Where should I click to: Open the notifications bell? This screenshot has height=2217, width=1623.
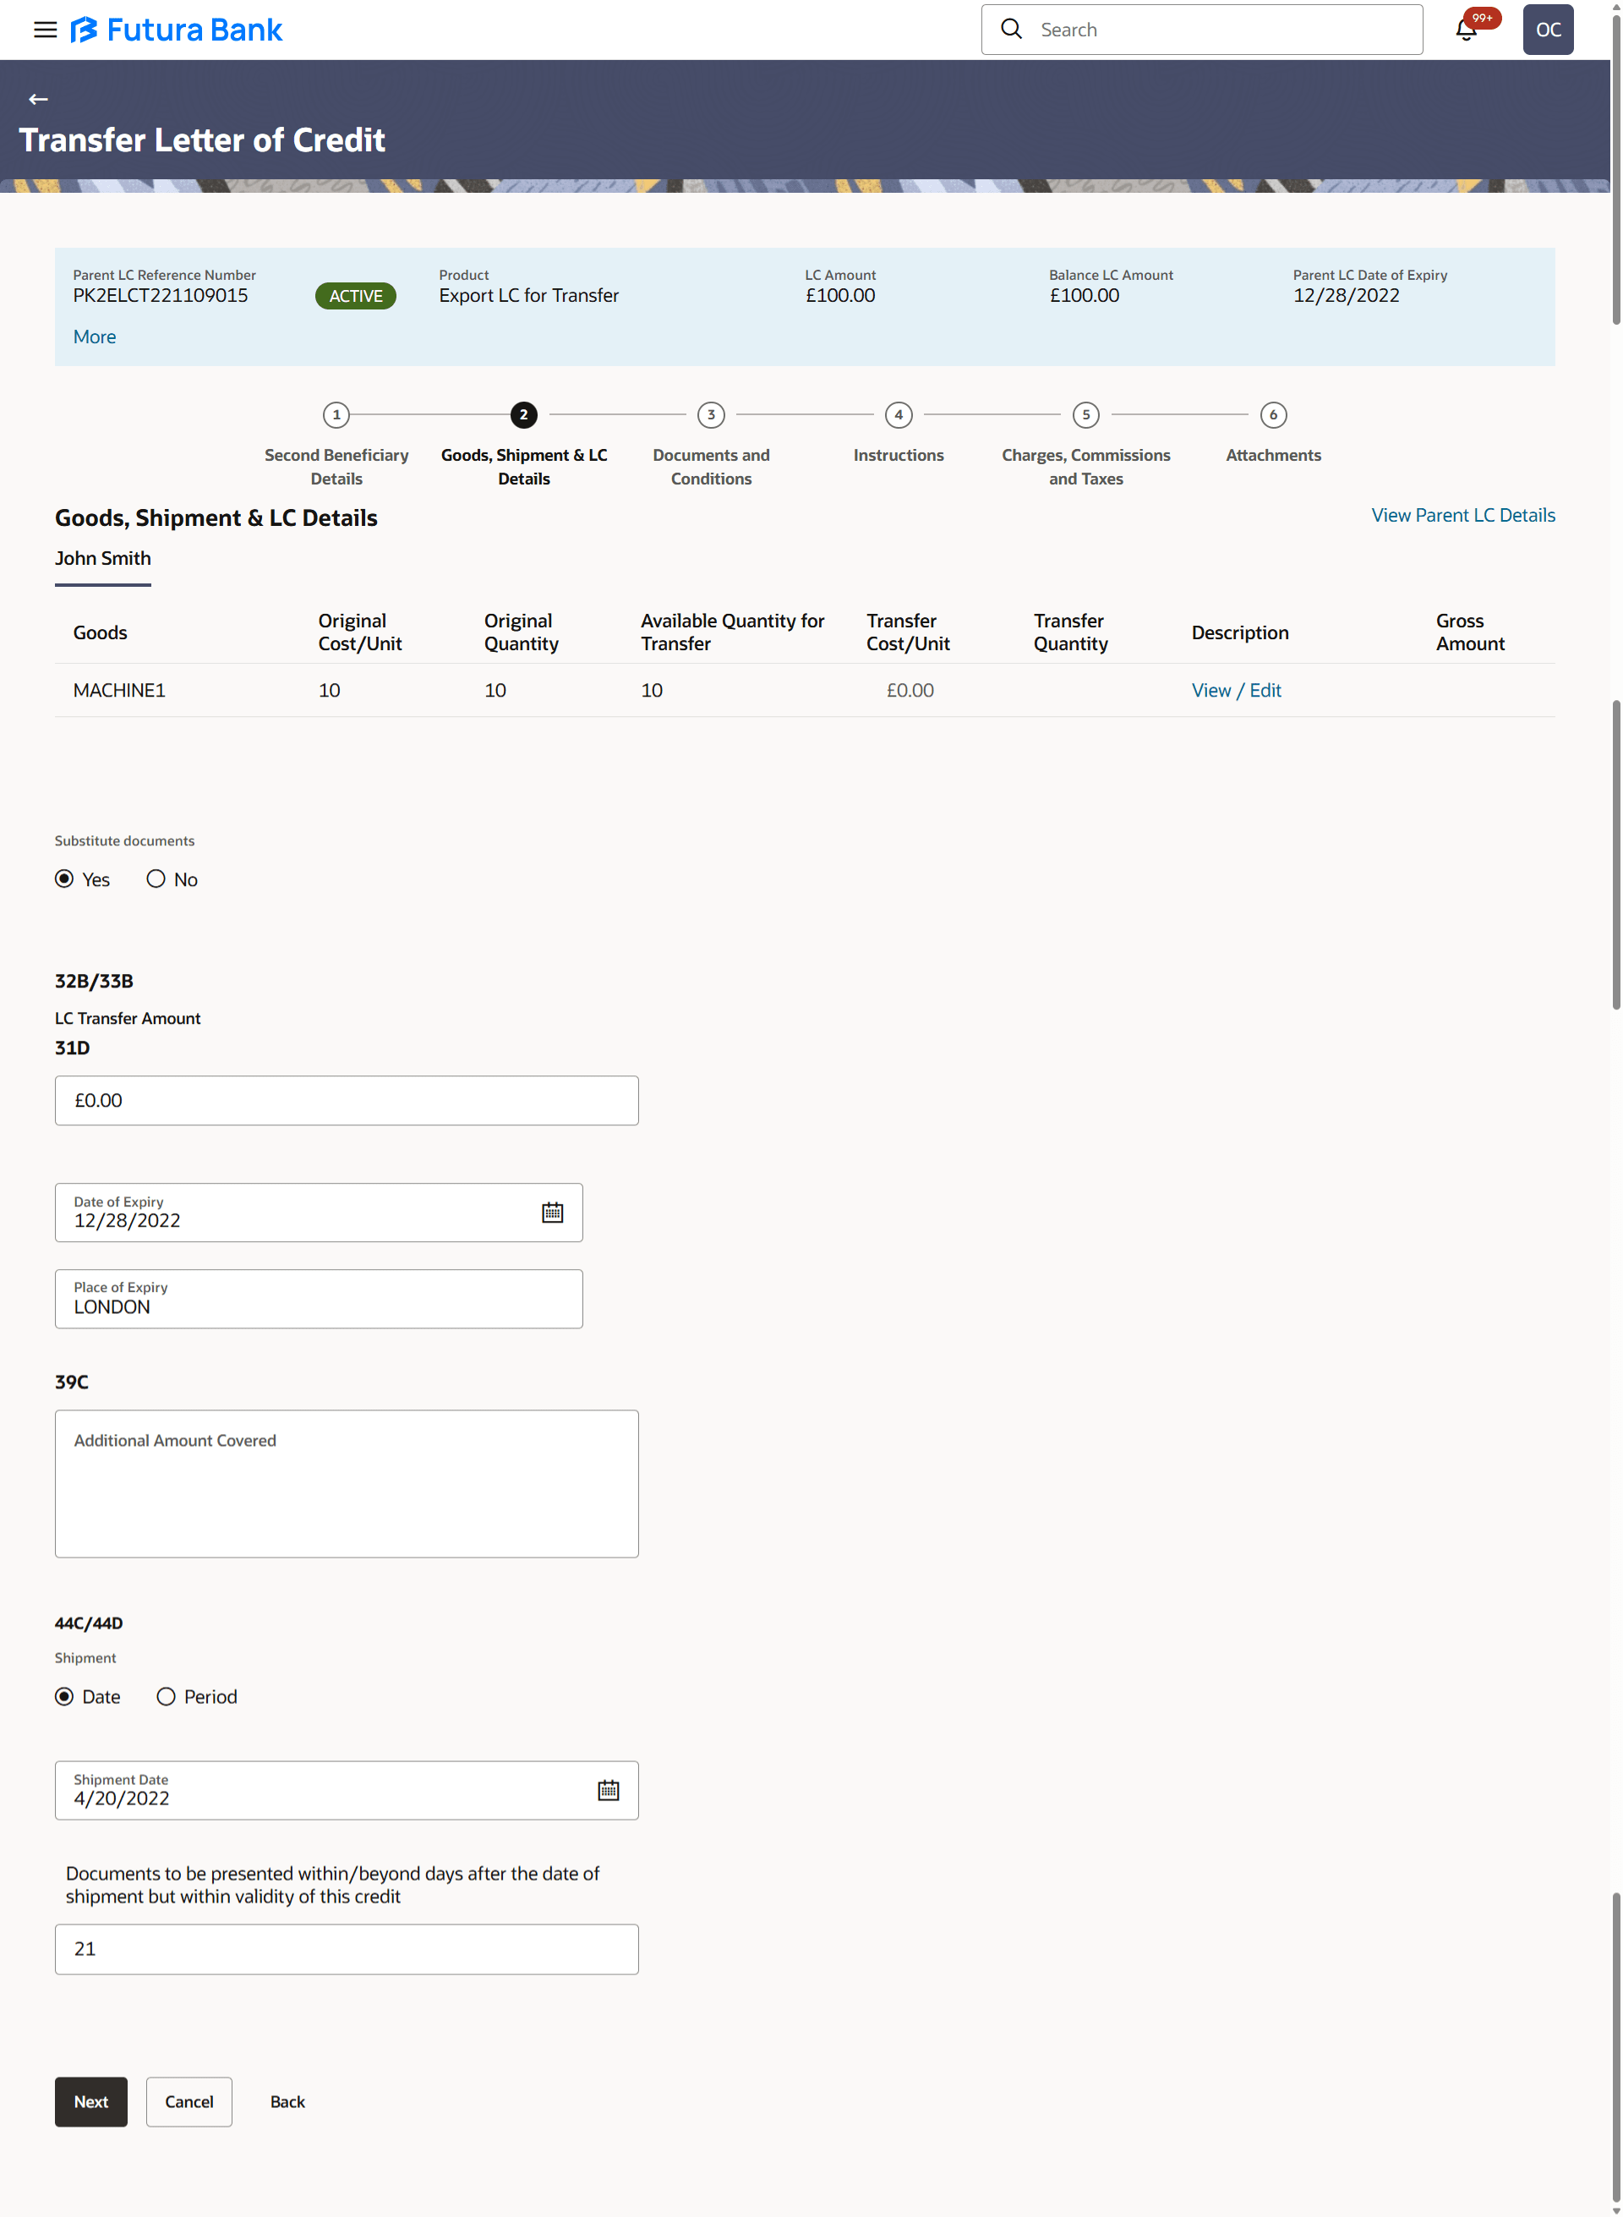pyautogui.click(x=1466, y=30)
